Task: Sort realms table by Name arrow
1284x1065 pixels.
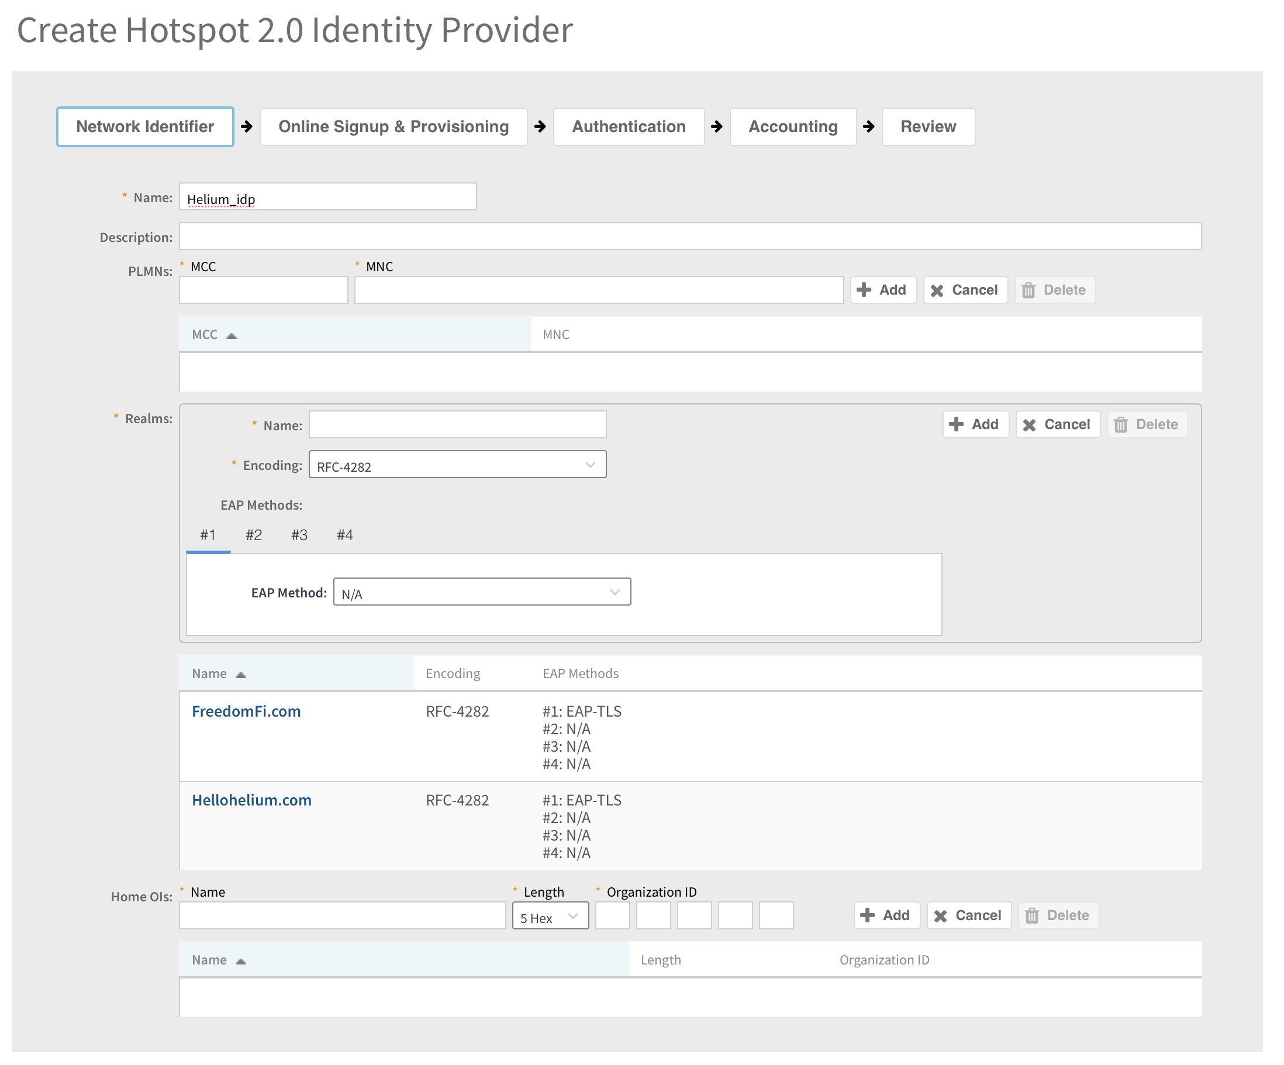Action: pyautogui.click(x=241, y=675)
